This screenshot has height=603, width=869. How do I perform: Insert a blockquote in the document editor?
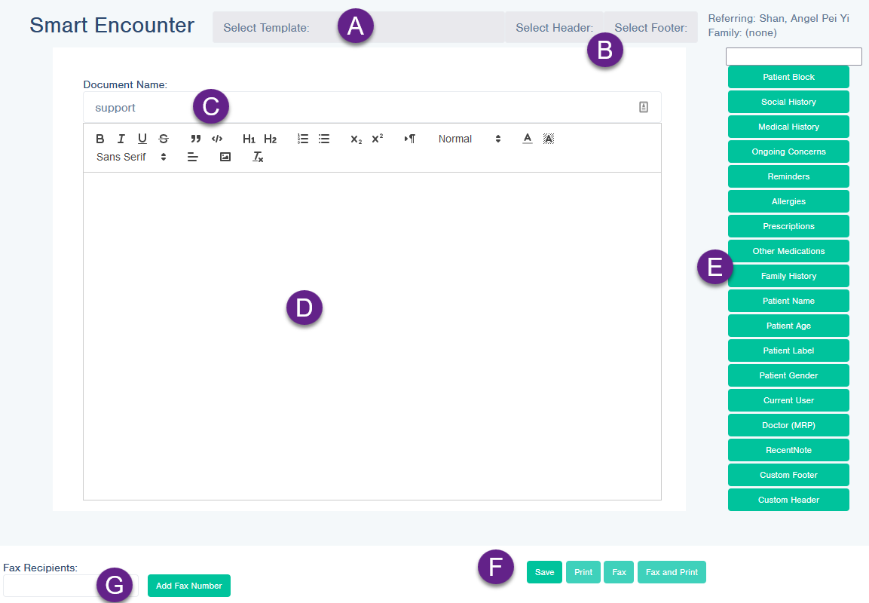tap(195, 139)
